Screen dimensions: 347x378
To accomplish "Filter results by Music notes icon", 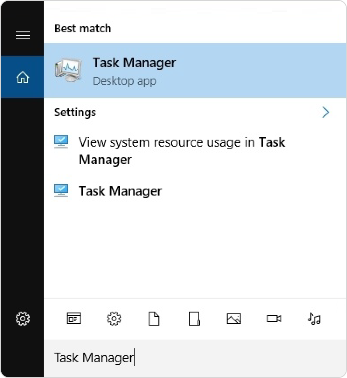I will point(314,319).
